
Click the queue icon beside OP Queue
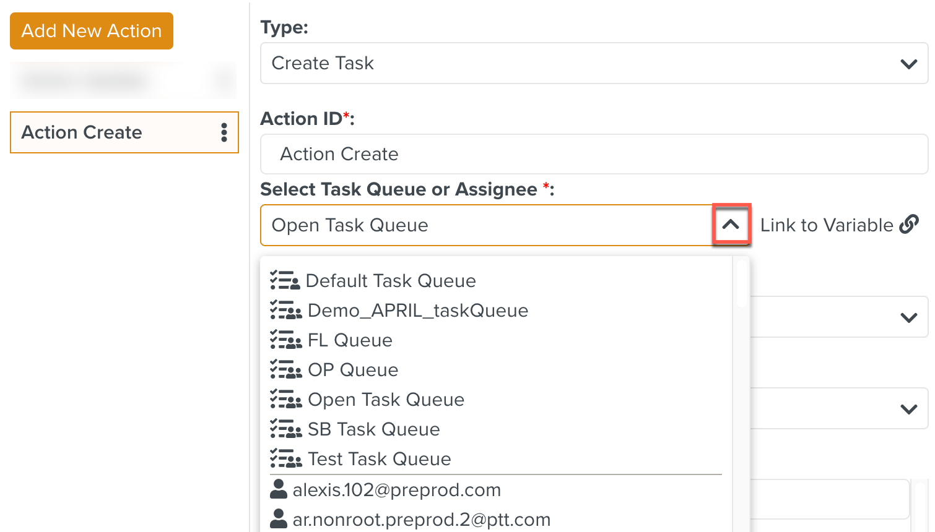click(x=285, y=370)
